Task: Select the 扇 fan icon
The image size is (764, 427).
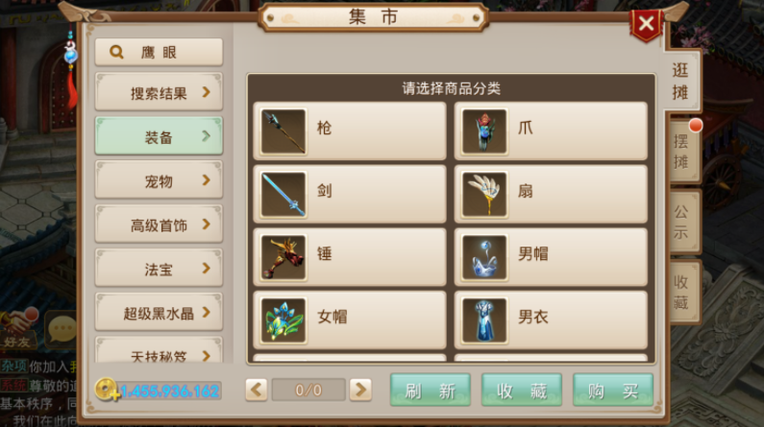Action: tap(484, 194)
